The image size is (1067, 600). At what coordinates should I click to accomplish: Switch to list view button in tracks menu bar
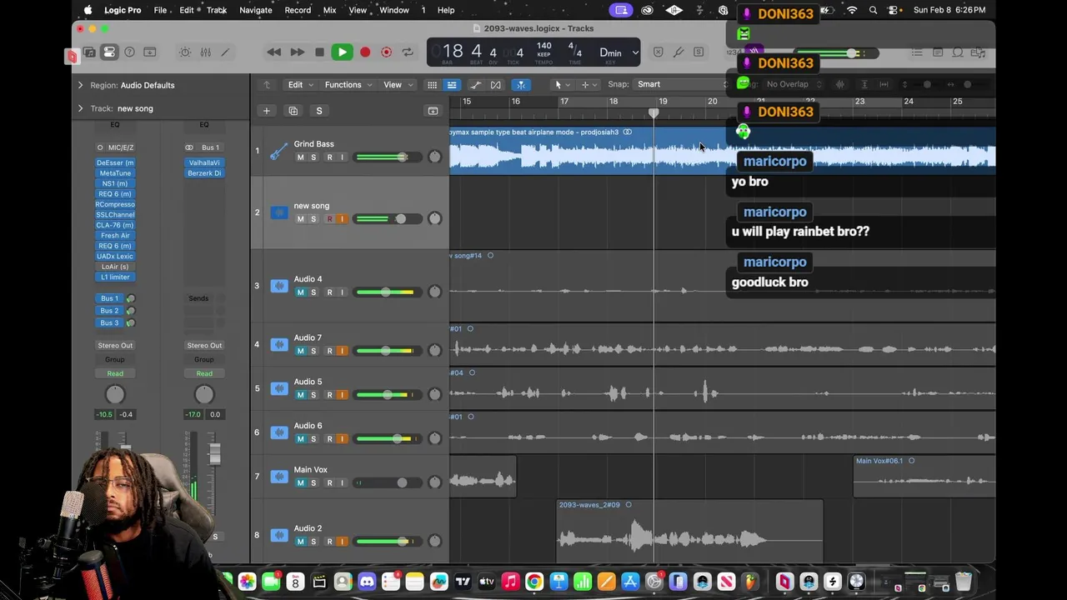coord(451,84)
